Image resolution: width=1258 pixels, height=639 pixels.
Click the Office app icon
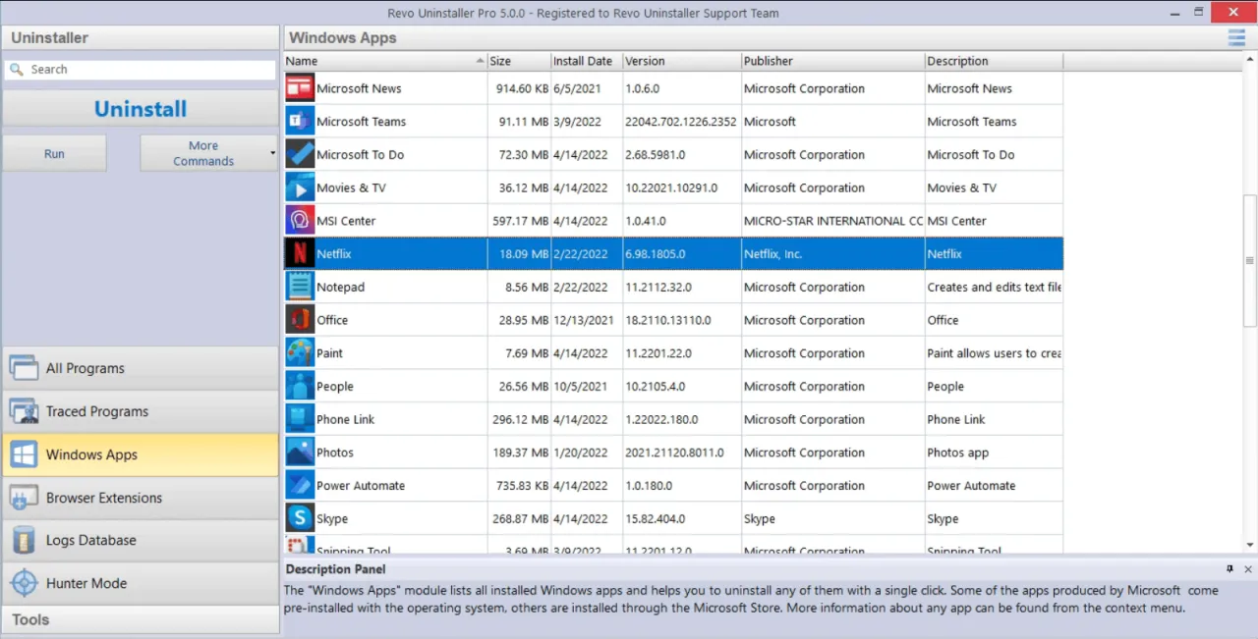[x=300, y=320]
